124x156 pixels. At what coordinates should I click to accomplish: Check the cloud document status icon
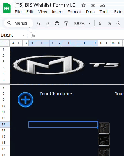102,5
